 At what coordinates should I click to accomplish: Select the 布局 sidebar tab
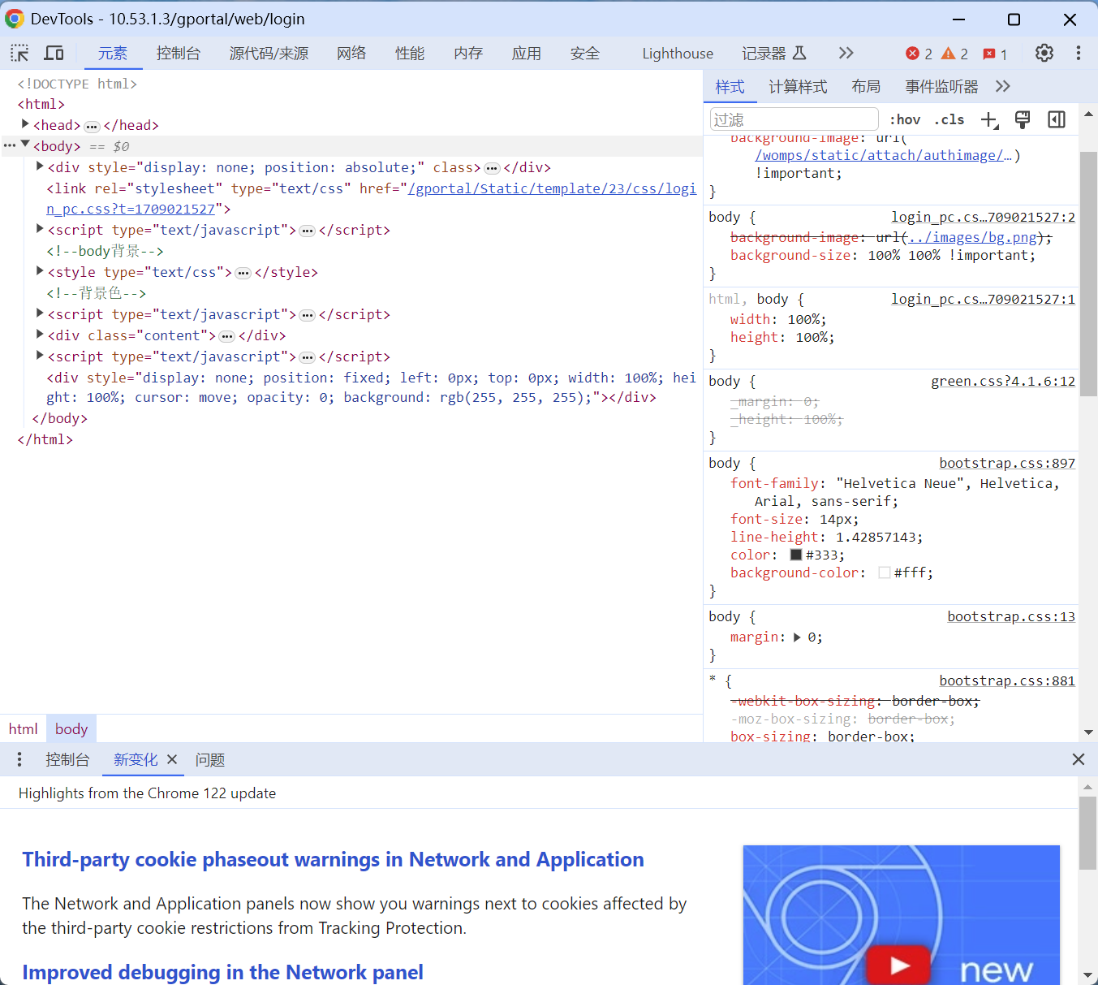click(866, 87)
